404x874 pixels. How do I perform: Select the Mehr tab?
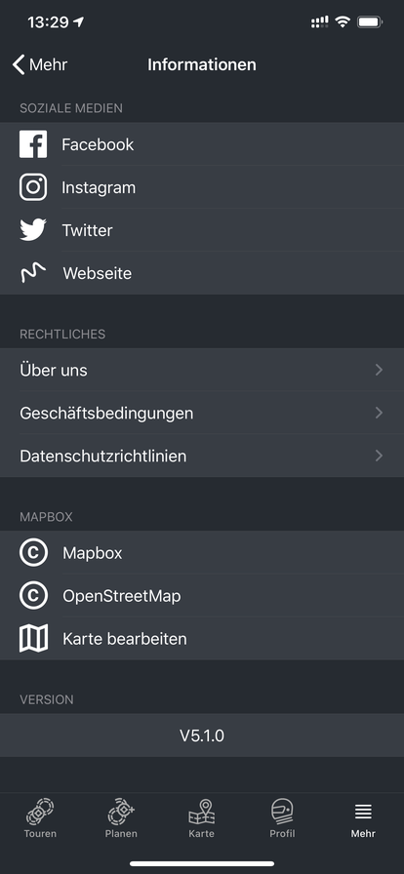point(363,818)
